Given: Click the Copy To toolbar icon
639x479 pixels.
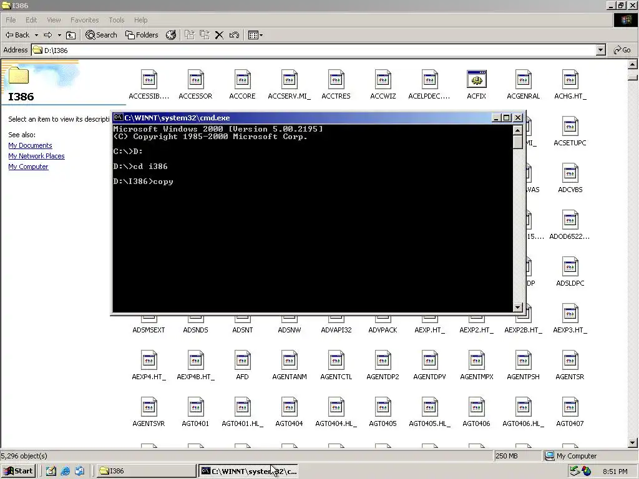Looking at the screenshot, I should [x=204, y=35].
